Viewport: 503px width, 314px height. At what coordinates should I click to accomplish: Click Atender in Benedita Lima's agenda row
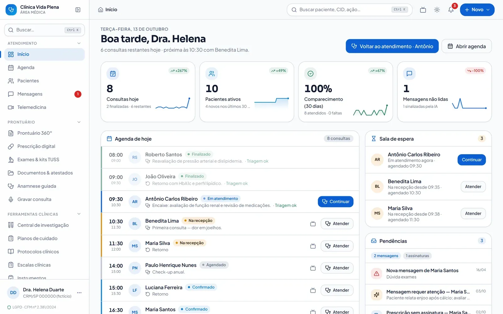pos(337,224)
